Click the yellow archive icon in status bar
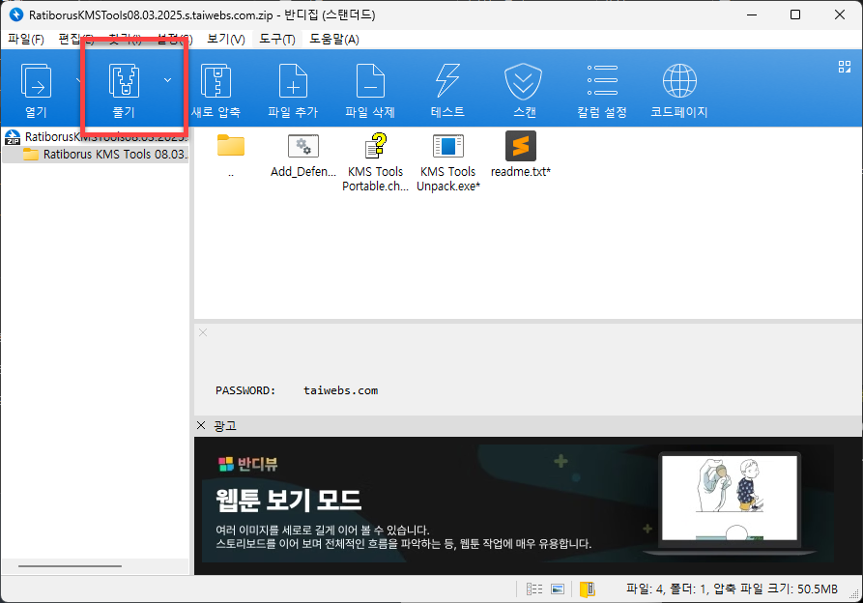Image resolution: width=863 pixels, height=603 pixels. 588,589
